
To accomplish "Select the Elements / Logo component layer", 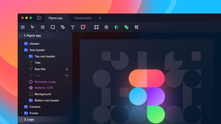I will click(x=45, y=82).
